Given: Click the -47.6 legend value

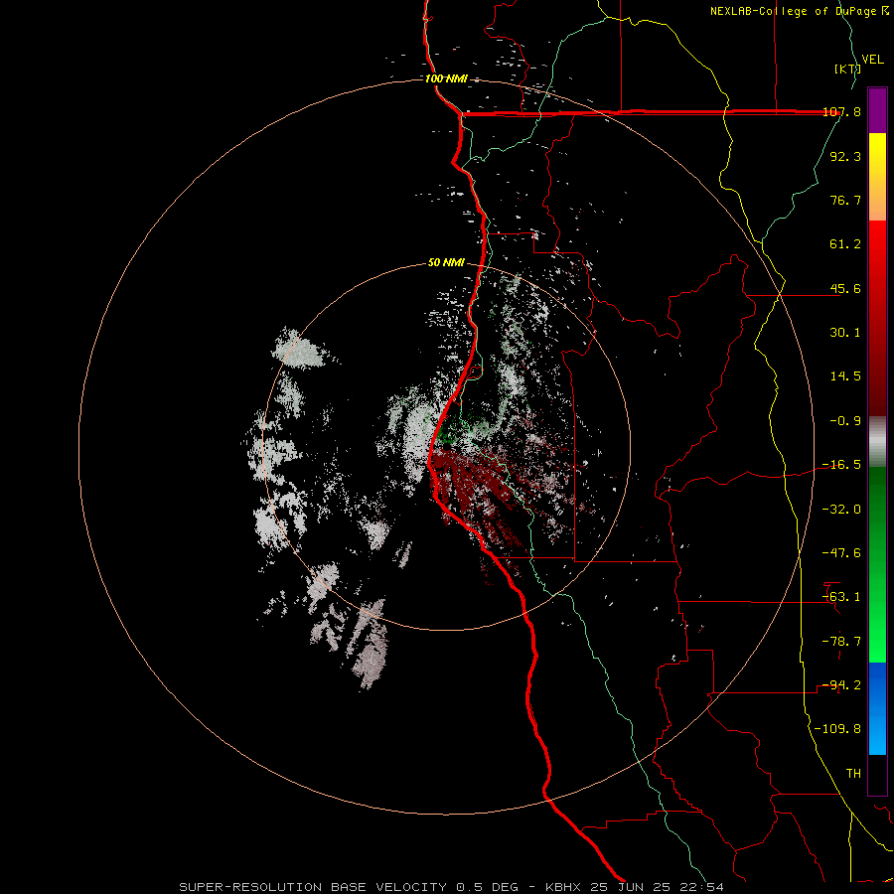Looking at the screenshot, I should (841, 553).
